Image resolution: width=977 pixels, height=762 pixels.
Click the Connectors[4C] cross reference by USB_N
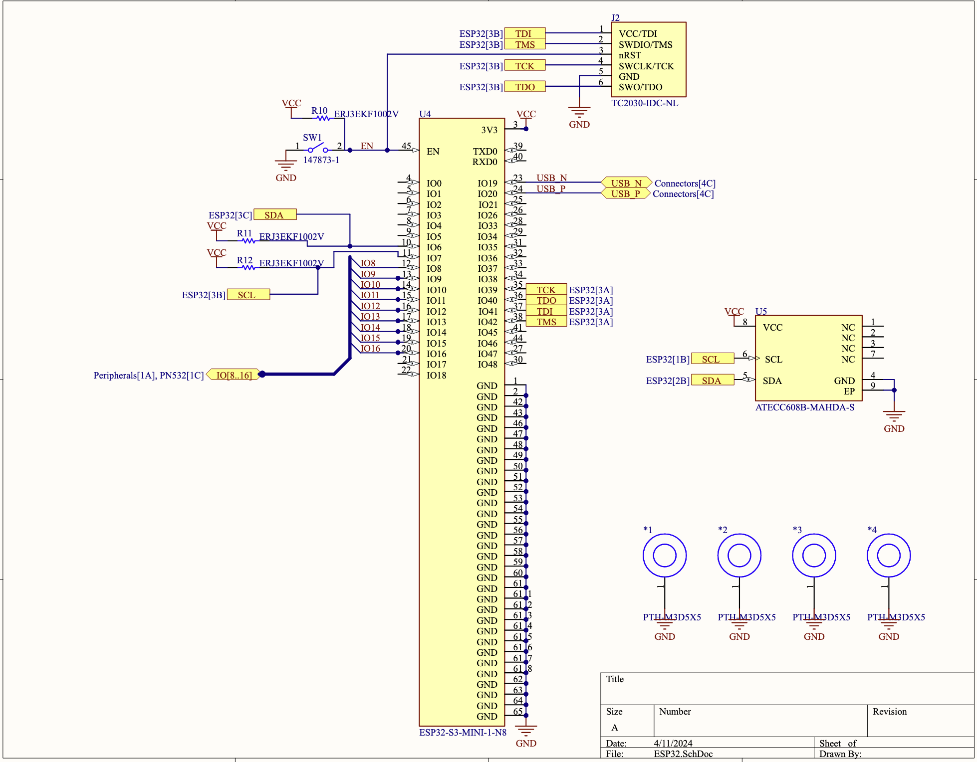685,183
